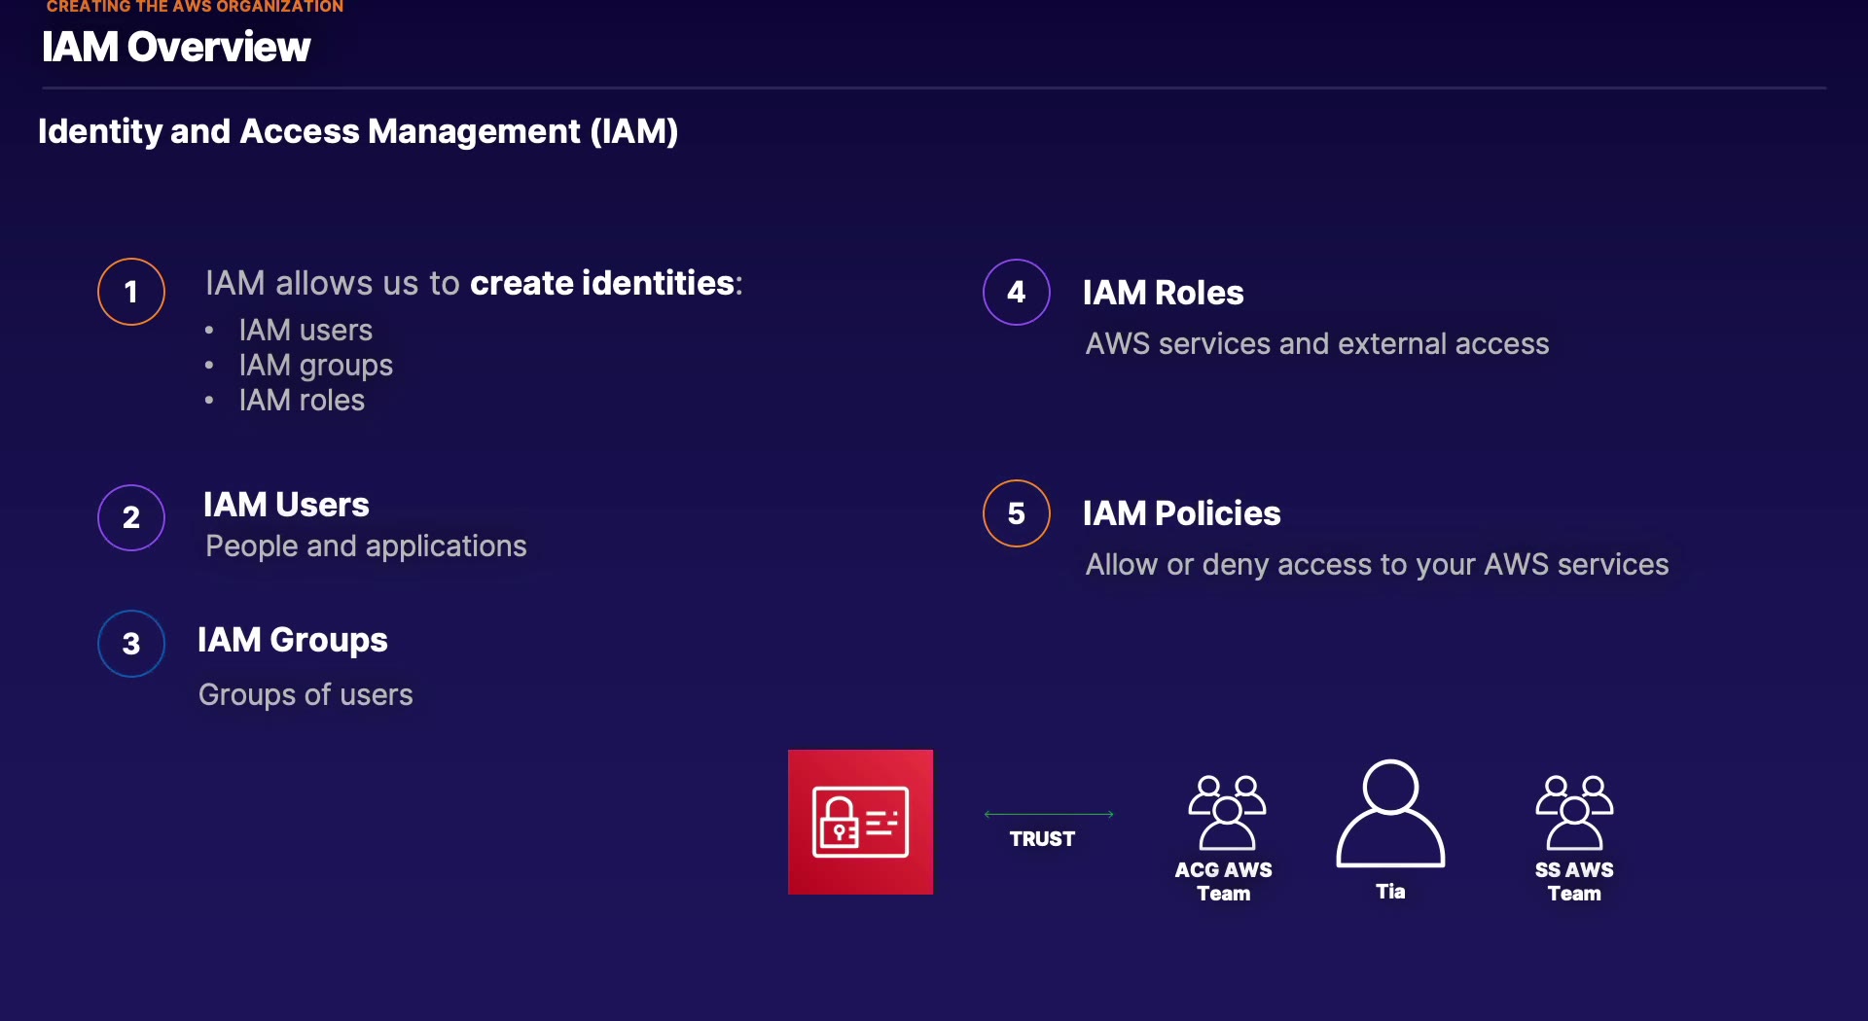Click the IAM Groups heading
Image resolution: width=1868 pixels, height=1021 pixels.
293,640
